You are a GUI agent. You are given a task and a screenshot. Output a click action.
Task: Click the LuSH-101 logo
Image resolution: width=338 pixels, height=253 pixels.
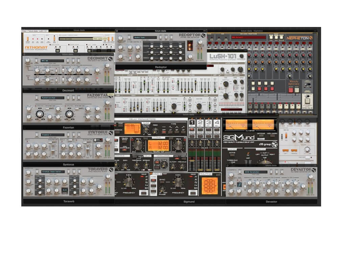[x=223, y=56]
